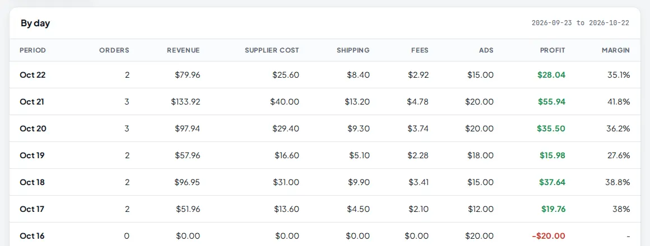Select the Oct 19 period row label
This screenshot has width=650, height=246.
point(32,155)
